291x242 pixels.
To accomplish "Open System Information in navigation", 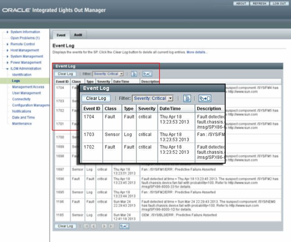I will pyautogui.click(x=25, y=32).
